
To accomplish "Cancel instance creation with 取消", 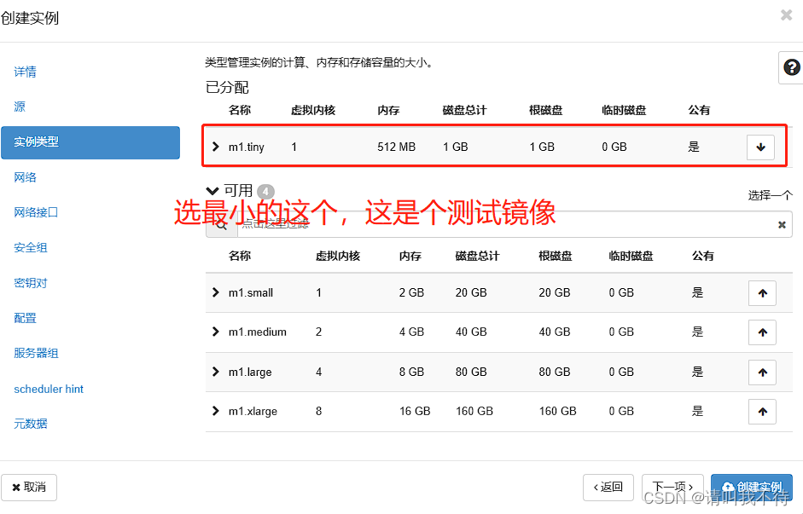I will 29,487.
